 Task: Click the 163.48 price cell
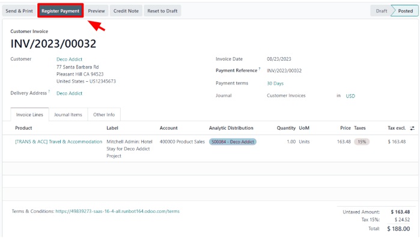pos(344,141)
